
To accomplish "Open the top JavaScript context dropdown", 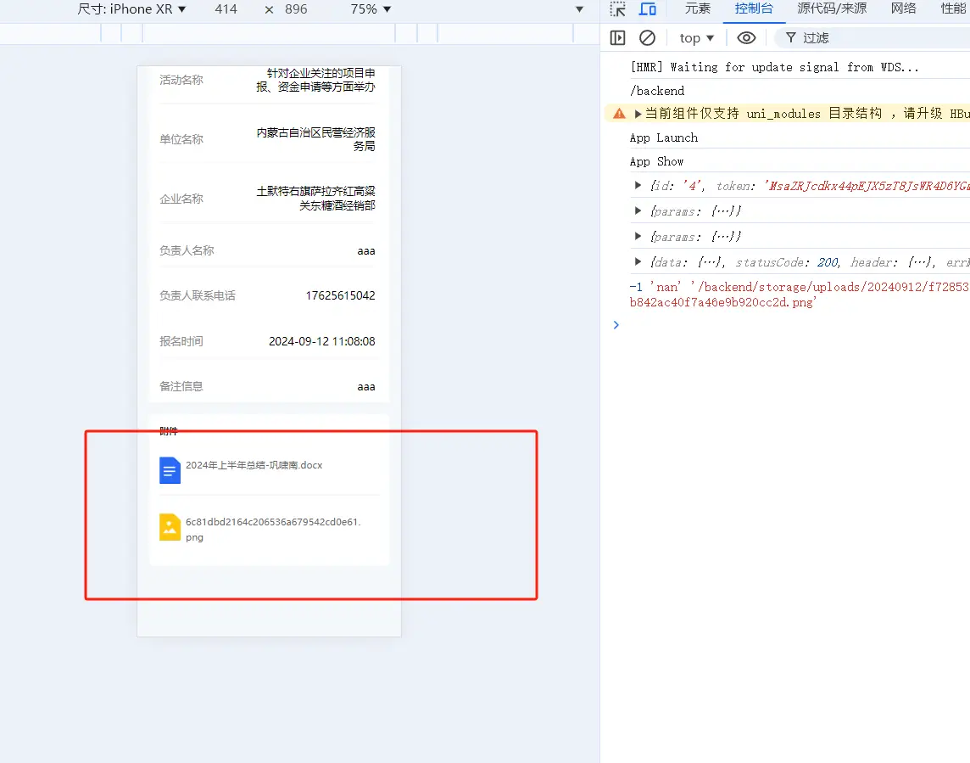I will coord(697,37).
